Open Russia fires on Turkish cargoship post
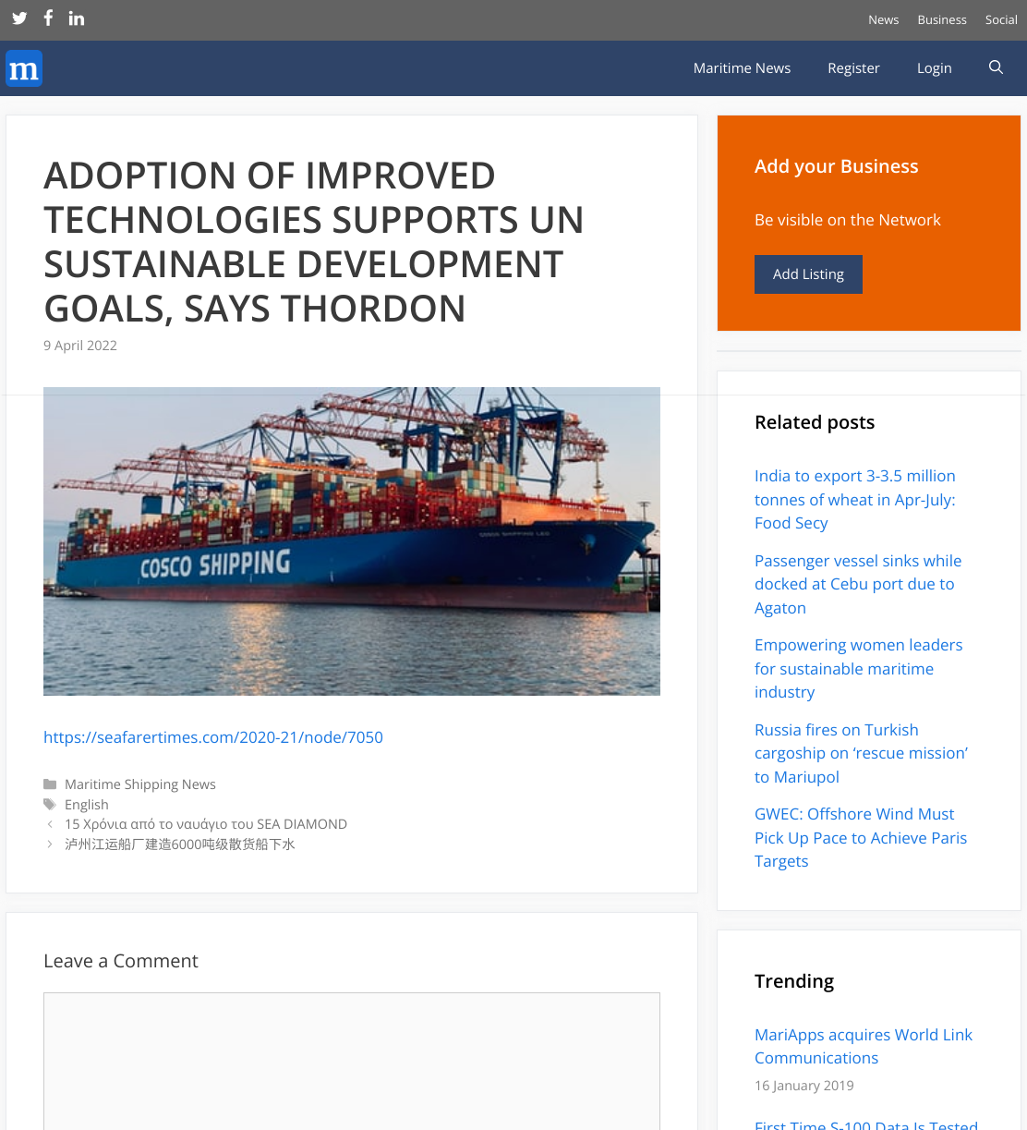The height and width of the screenshot is (1130, 1027). (x=861, y=753)
